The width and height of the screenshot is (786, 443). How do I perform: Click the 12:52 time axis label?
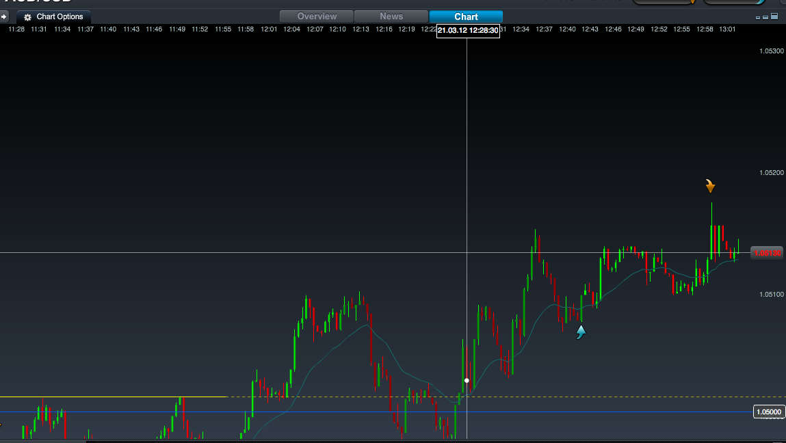click(659, 29)
